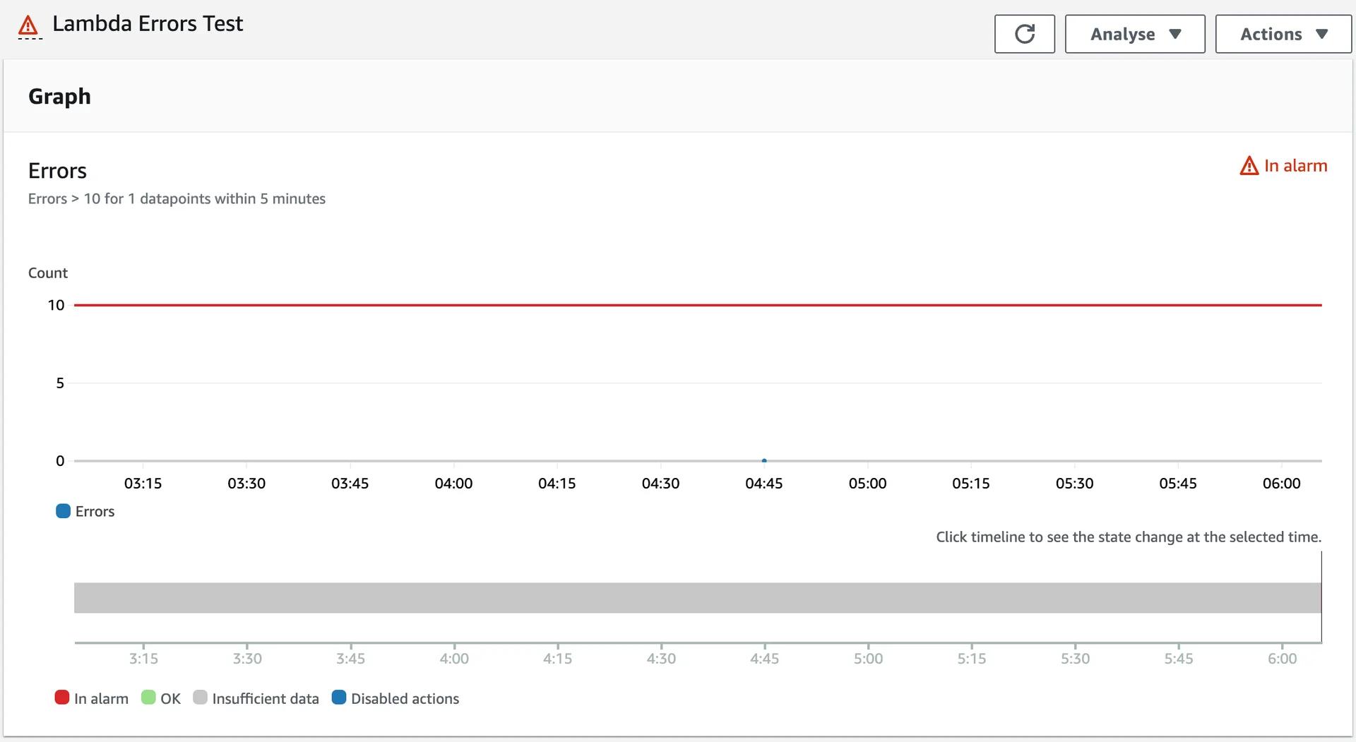This screenshot has height=742, width=1356.
Task: Click the refresh icon in the toolbar
Action: 1024,33
